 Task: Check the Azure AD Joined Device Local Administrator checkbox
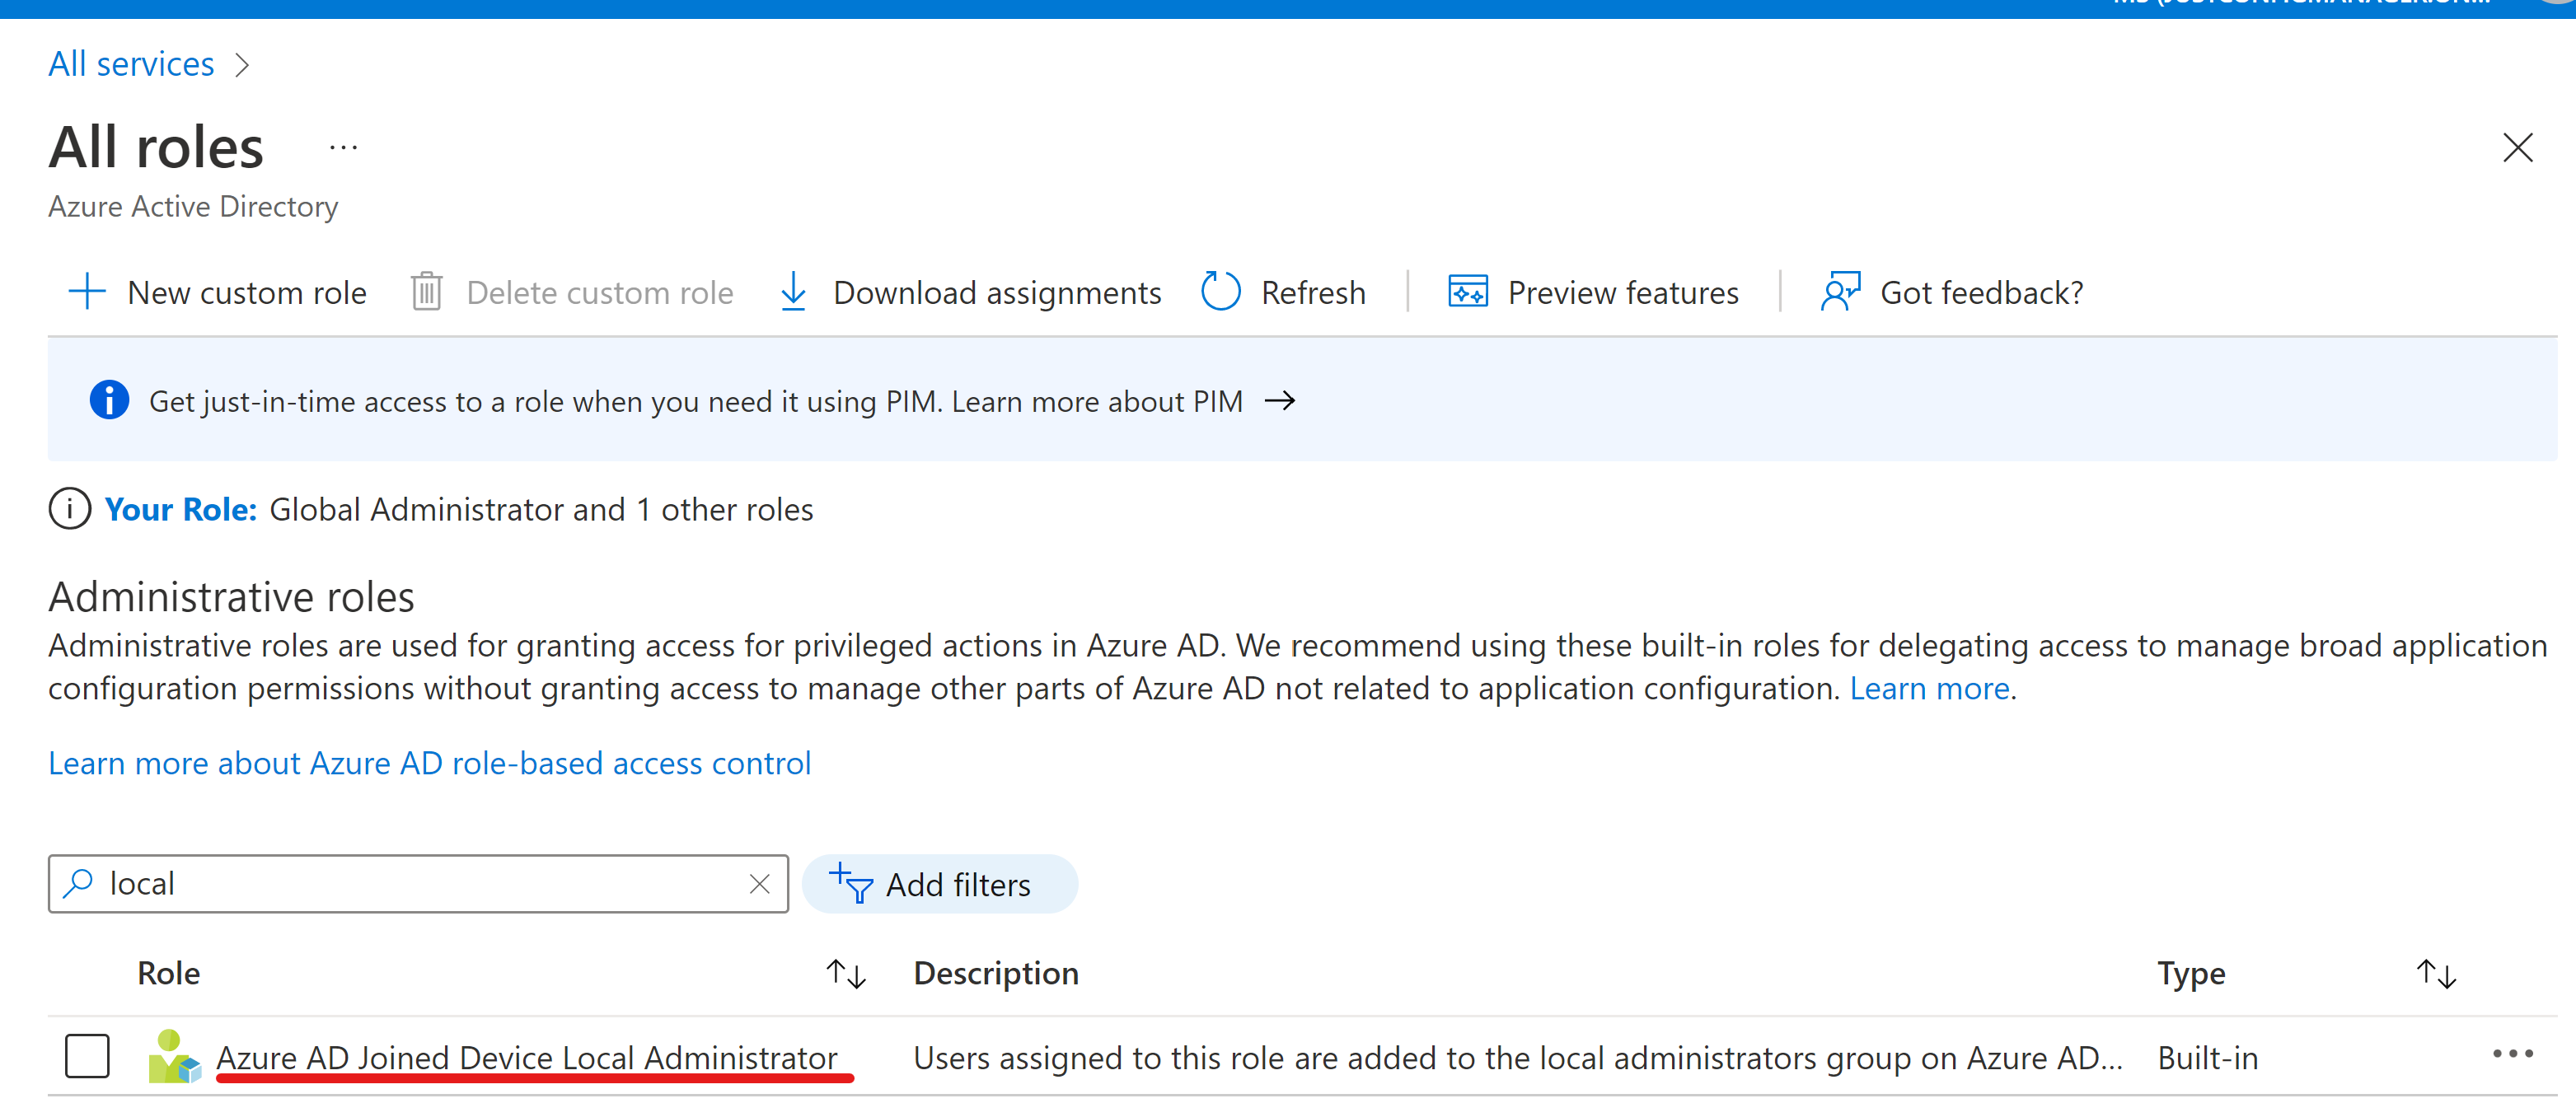click(87, 1056)
